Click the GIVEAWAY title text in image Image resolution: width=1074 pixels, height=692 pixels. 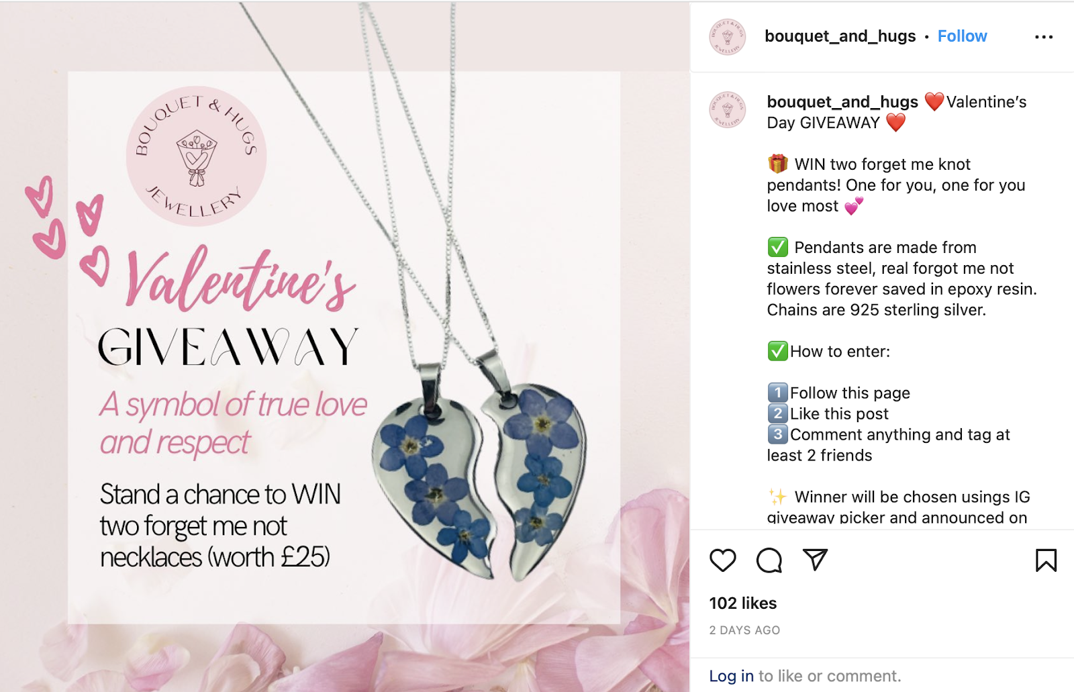click(x=228, y=347)
